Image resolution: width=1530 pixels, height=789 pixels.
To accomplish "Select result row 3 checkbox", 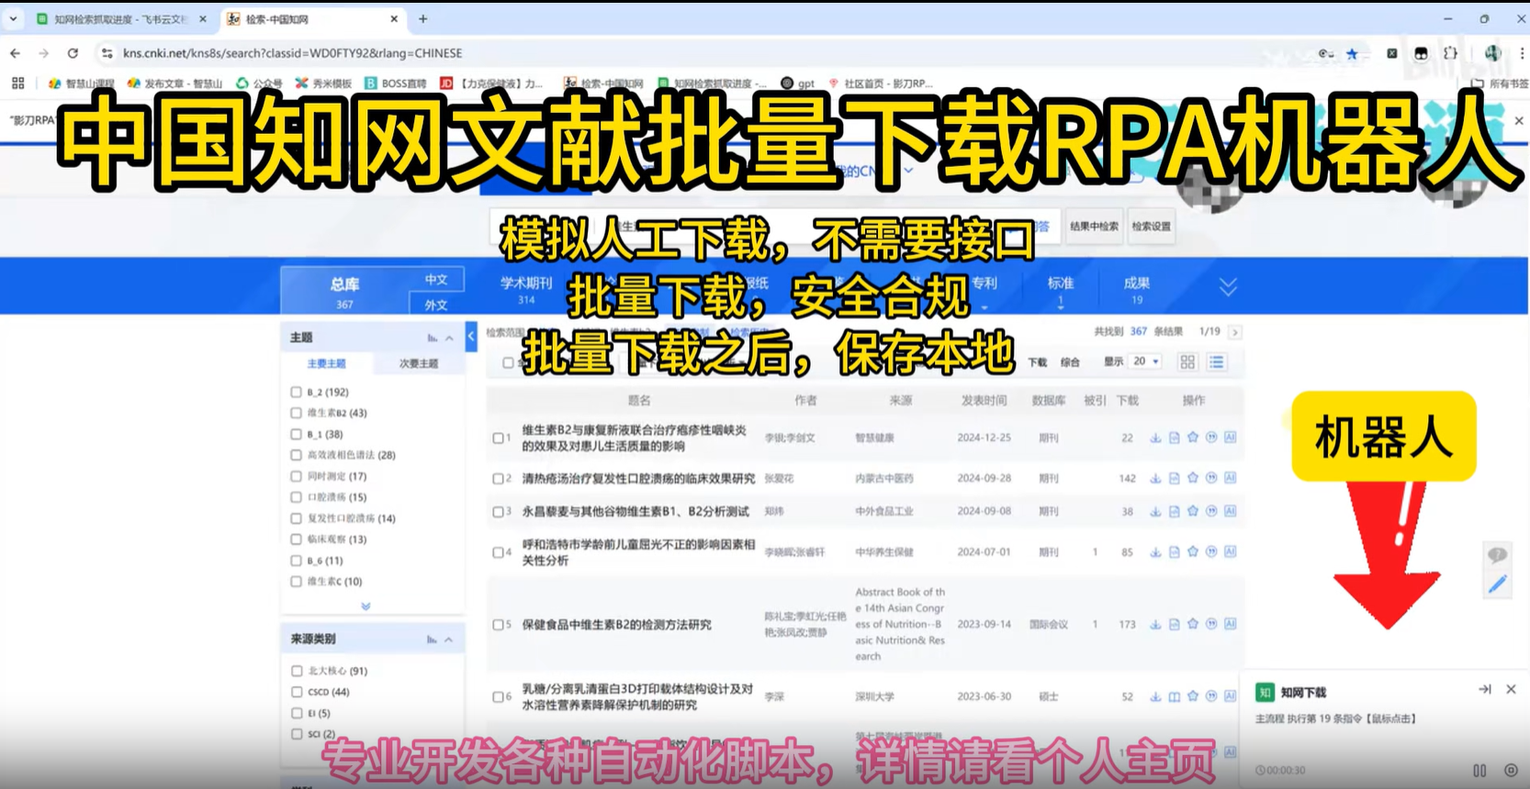I will pyautogui.click(x=498, y=512).
